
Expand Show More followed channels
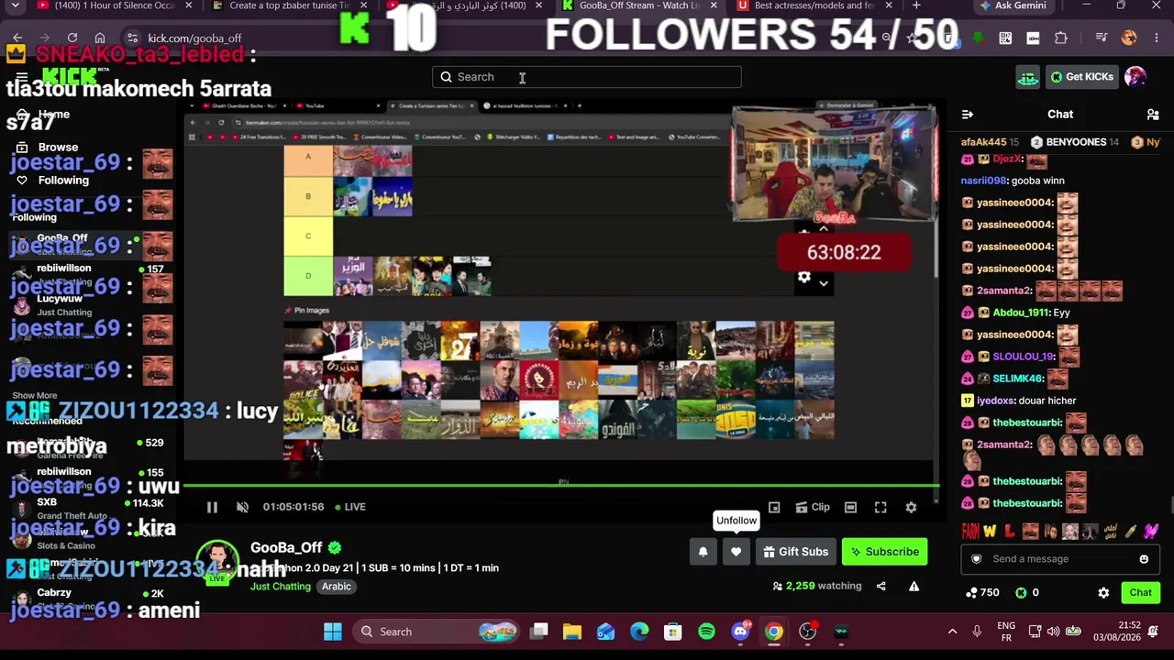tap(35, 395)
